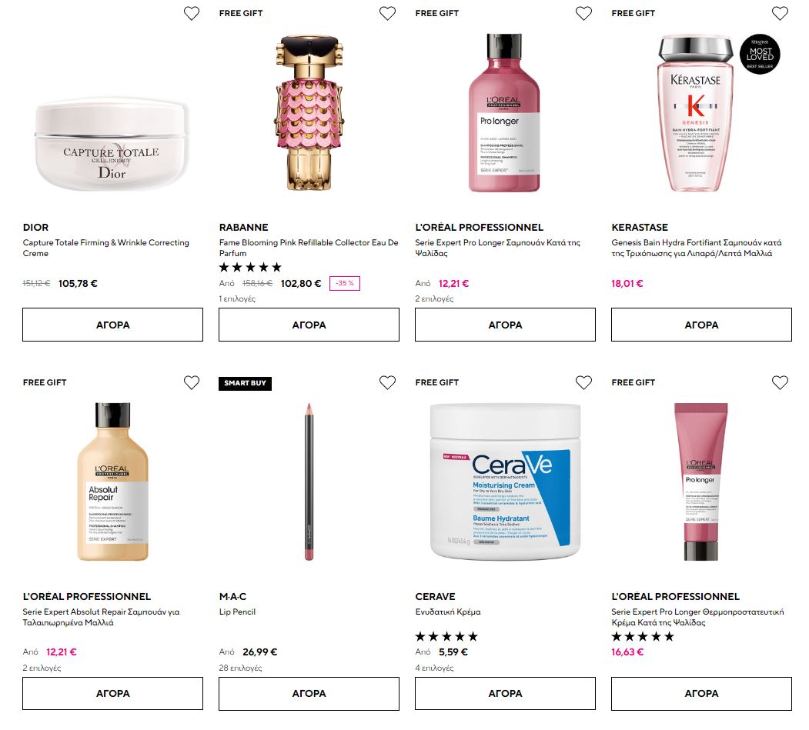Viewport: 809px width, 730px height.
Task: Click the Most Loved badge on Kerastase
Action: point(760,55)
